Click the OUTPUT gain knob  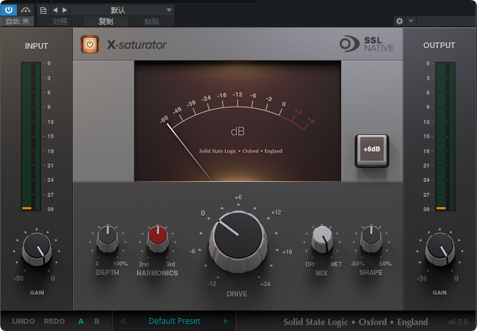(x=440, y=250)
